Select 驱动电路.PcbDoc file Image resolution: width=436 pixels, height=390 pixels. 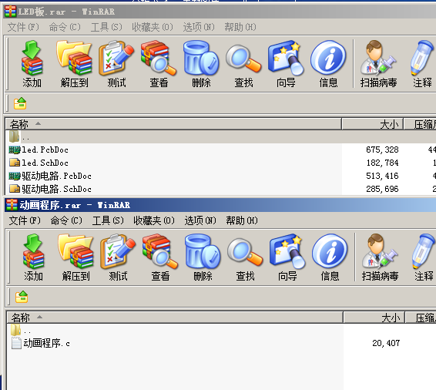click(50, 176)
